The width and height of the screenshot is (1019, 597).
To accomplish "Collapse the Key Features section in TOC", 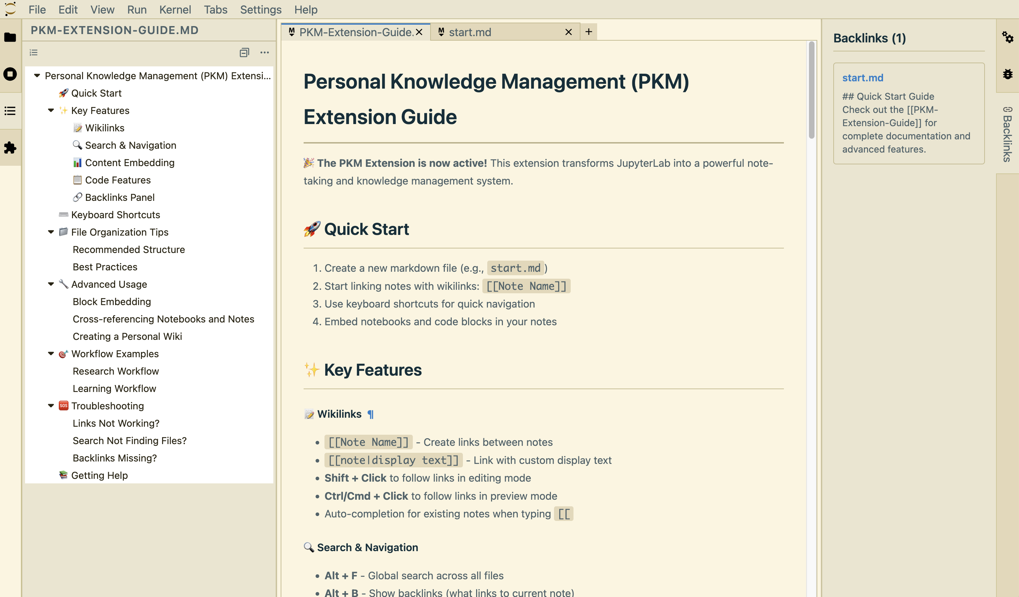I will (x=51, y=110).
